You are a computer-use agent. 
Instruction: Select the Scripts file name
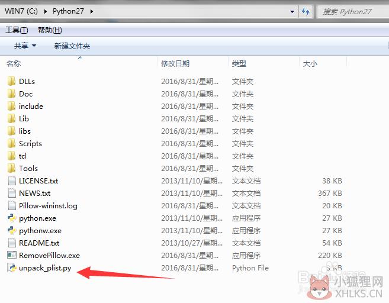tap(30, 144)
